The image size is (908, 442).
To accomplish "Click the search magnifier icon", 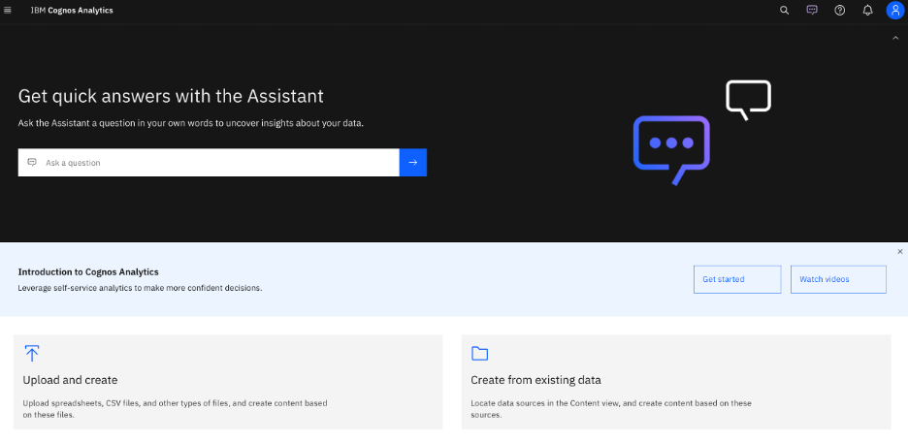I will 785,11.
